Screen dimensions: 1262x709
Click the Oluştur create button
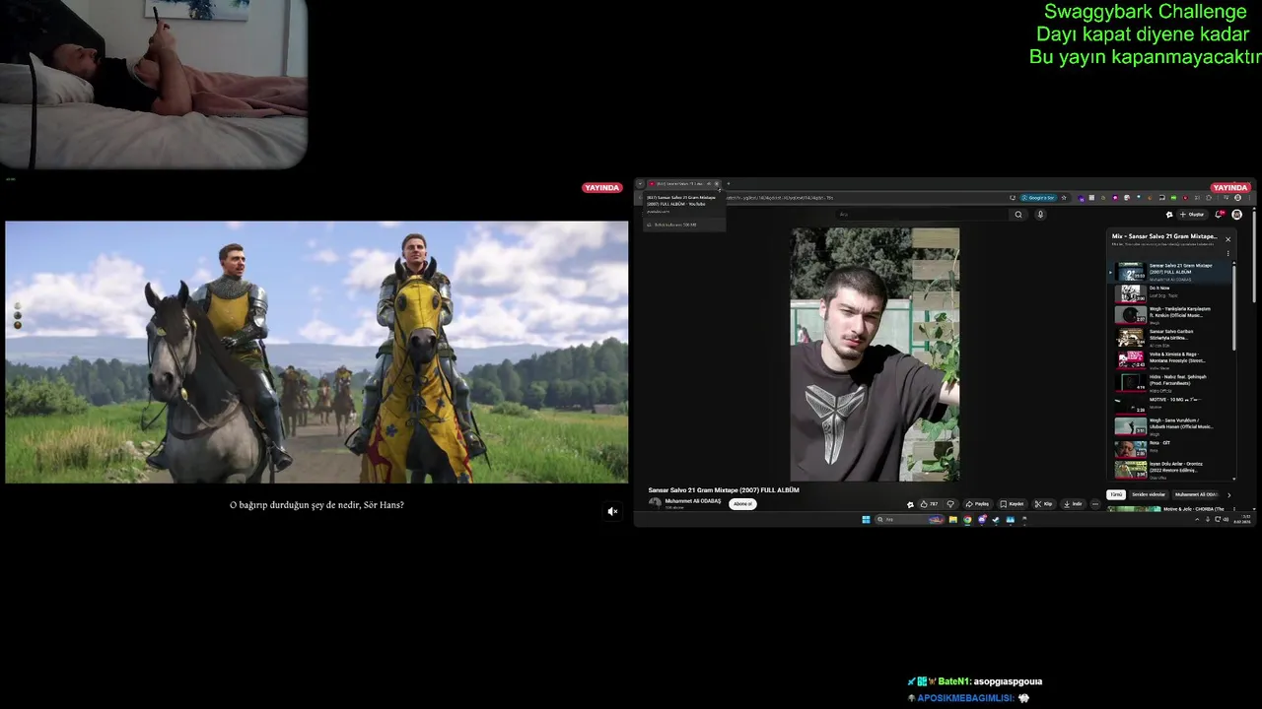tap(1192, 215)
